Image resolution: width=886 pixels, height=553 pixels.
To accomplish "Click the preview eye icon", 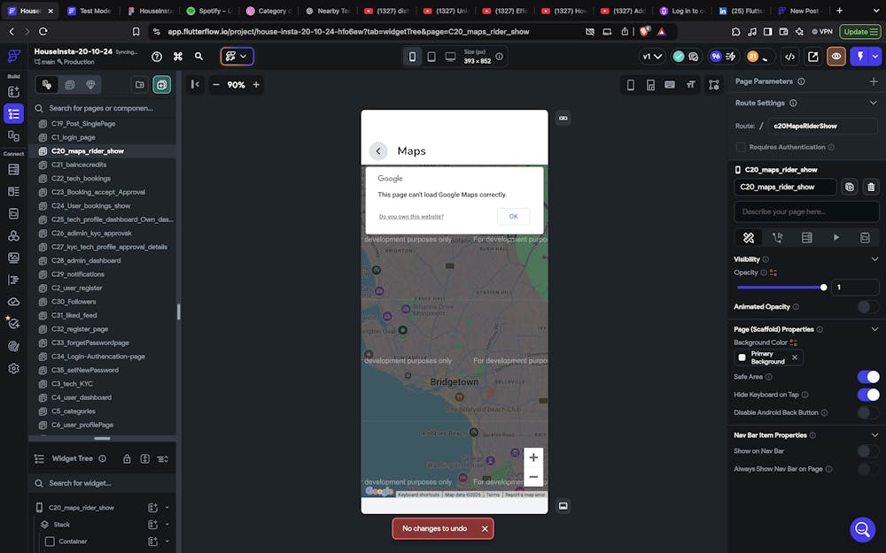I will (x=835, y=57).
